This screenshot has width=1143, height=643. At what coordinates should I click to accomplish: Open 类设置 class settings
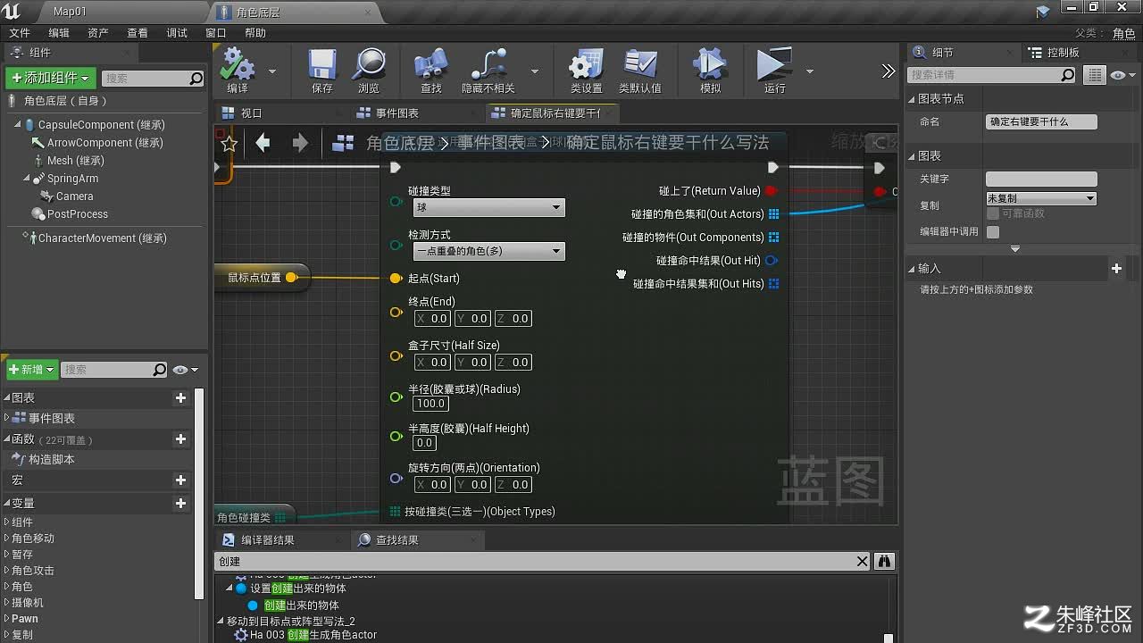[x=586, y=70]
